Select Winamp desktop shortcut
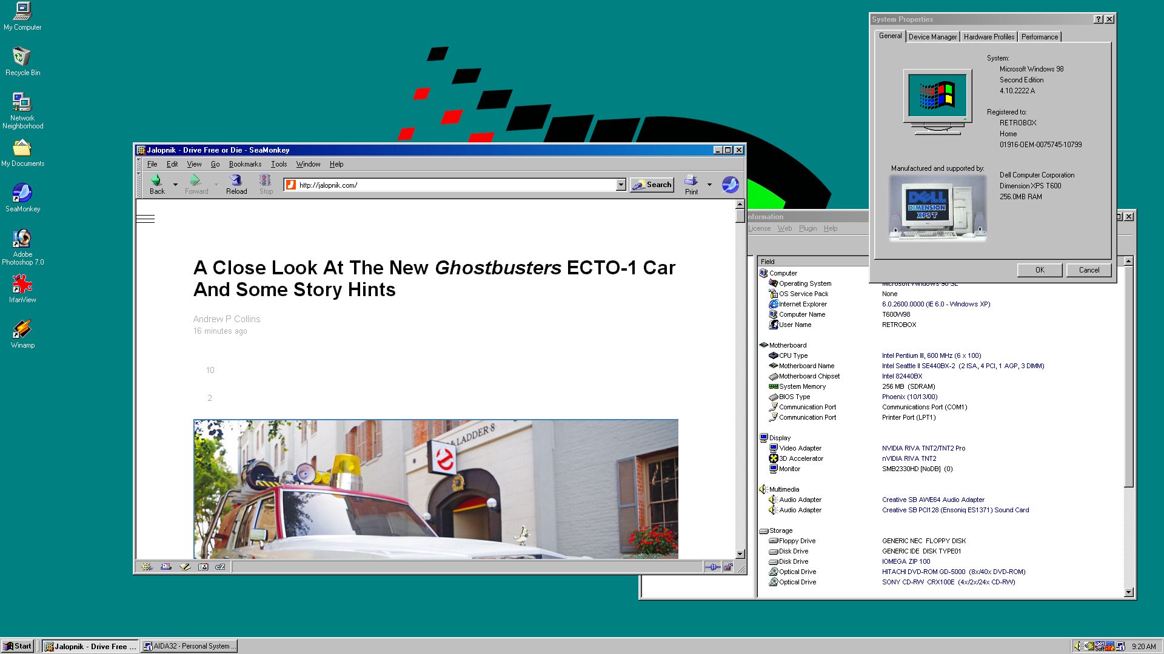Viewport: 1164px width, 654px height. coord(22,334)
